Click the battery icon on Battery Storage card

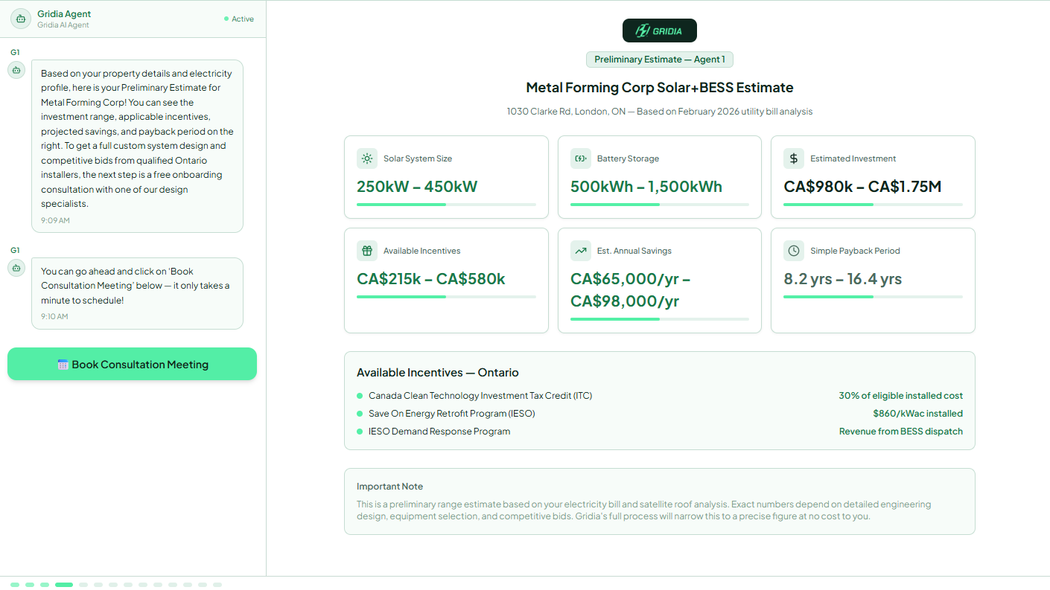[x=581, y=158]
